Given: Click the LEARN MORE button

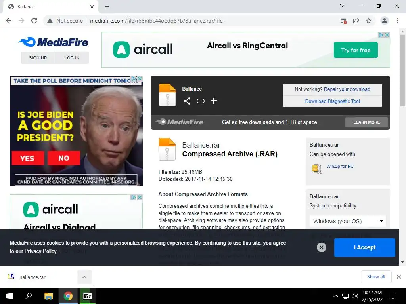Looking at the screenshot, I should pyautogui.click(x=367, y=122).
